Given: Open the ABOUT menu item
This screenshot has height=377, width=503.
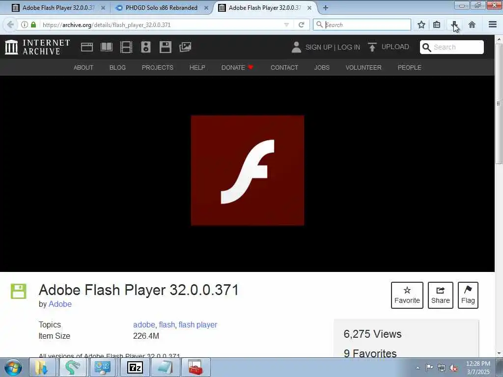Looking at the screenshot, I should [84, 67].
